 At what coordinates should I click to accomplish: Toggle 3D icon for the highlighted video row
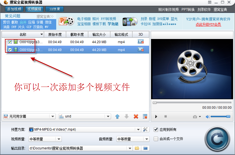coord(140,49)
